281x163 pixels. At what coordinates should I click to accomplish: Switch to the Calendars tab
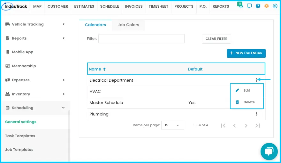click(x=95, y=25)
